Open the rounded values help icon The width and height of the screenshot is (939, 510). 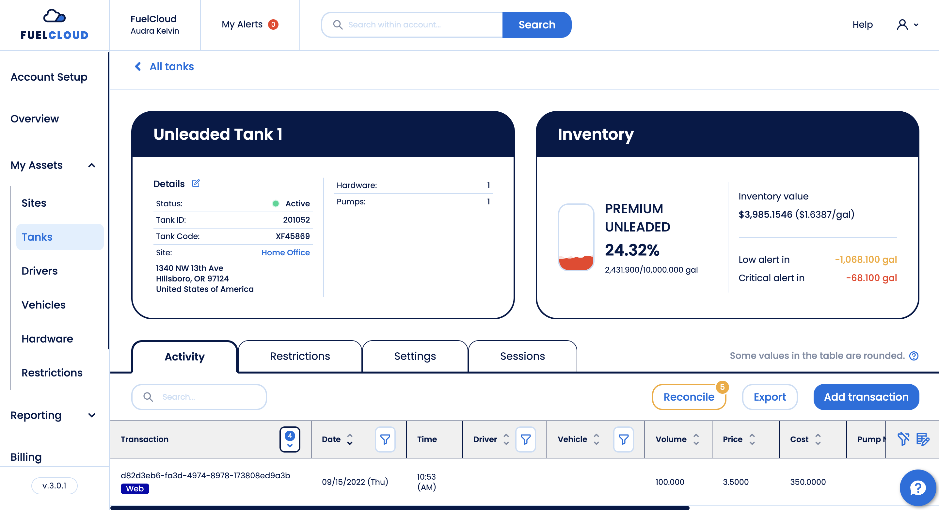coord(914,356)
